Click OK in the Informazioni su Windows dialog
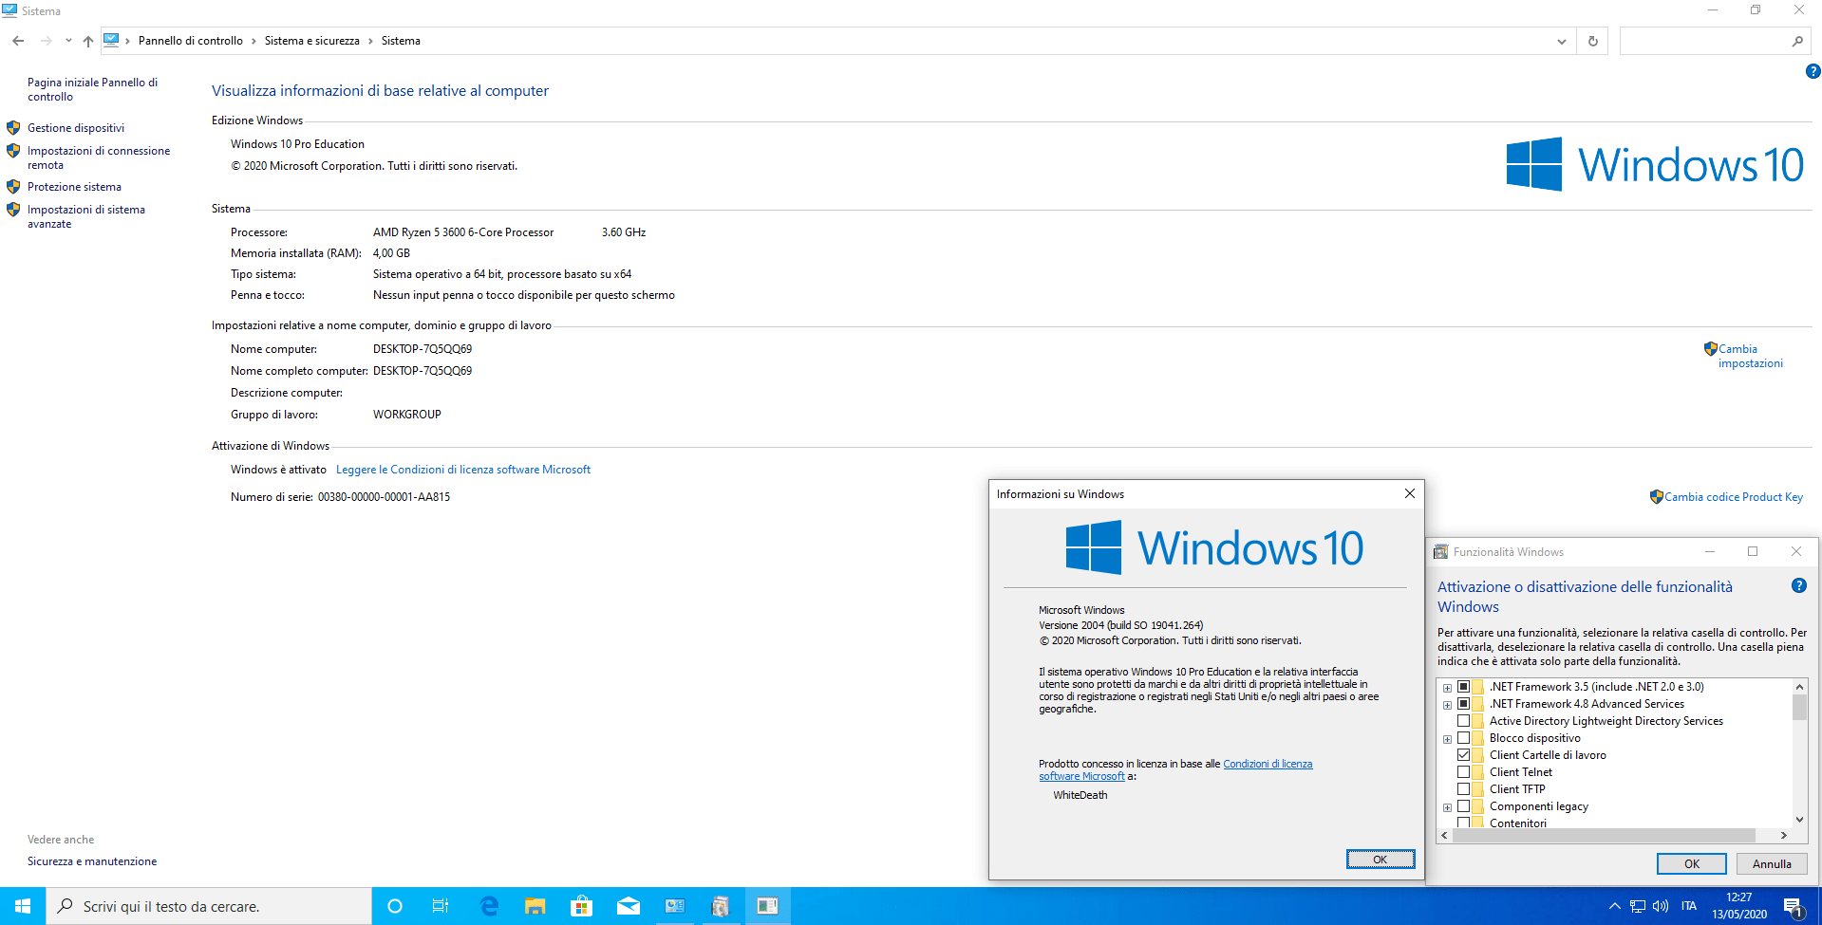Image resolution: width=1822 pixels, height=925 pixels. pyautogui.click(x=1381, y=860)
